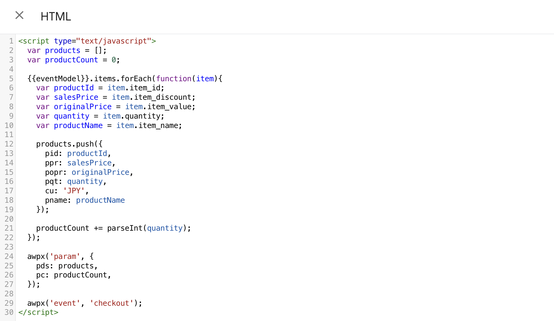Click the 'function' keyword on line 5
Viewport: 554px width, 321px height.
click(x=174, y=79)
